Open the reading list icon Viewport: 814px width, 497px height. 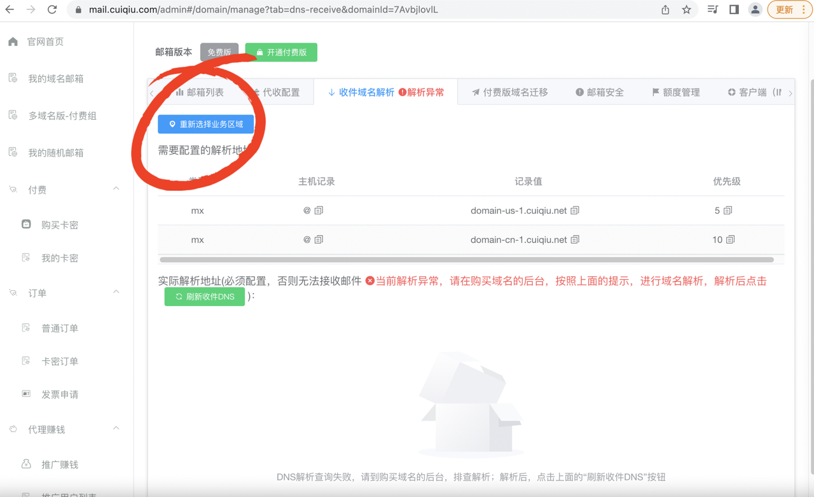[713, 10]
